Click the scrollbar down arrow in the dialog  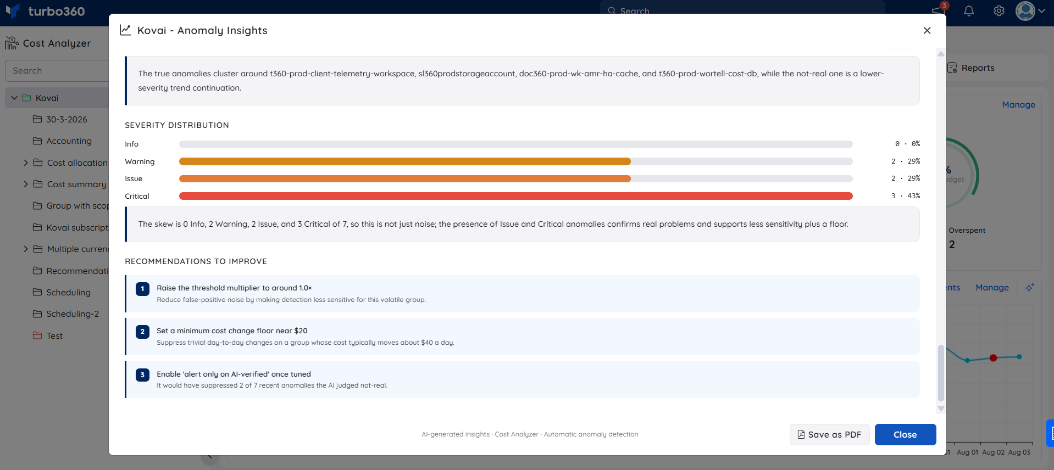(x=941, y=409)
